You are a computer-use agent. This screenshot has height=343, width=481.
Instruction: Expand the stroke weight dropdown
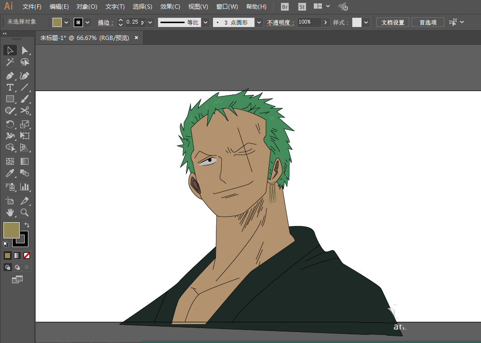click(x=150, y=22)
